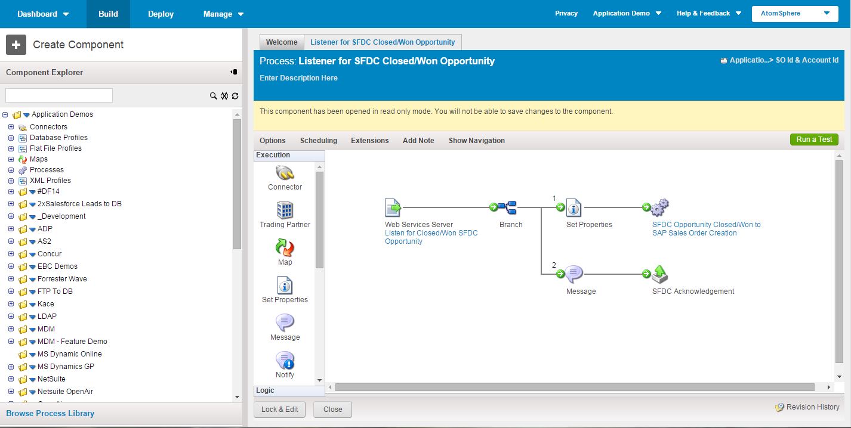851x428 pixels.
Task: Select the Map shape in palette
Action: click(x=285, y=253)
